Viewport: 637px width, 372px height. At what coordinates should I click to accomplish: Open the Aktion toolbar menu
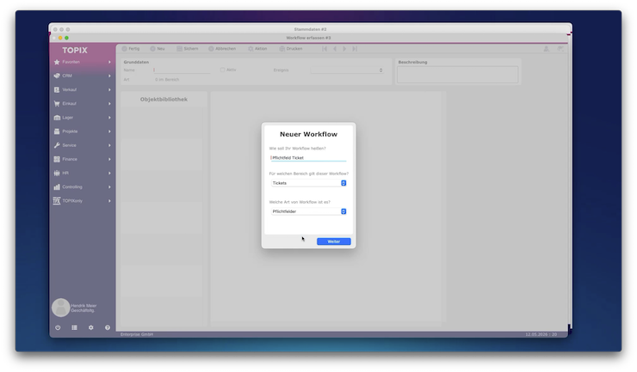tap(257, 49)
